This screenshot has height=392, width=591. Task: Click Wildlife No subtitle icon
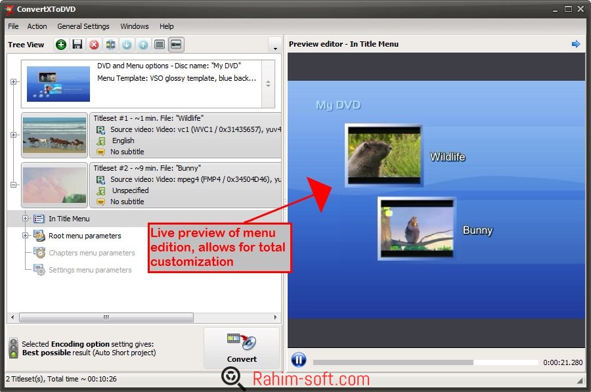(100, 152)
